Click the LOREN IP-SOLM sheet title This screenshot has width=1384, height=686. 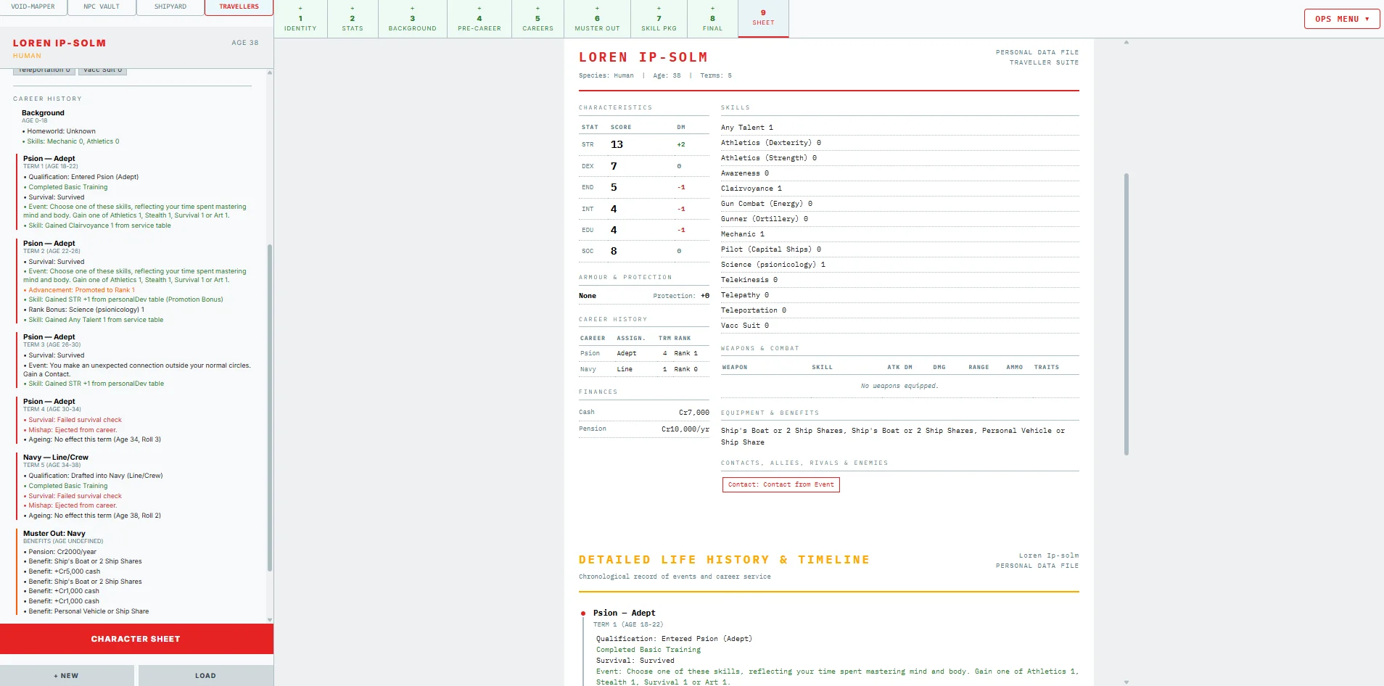643,57
